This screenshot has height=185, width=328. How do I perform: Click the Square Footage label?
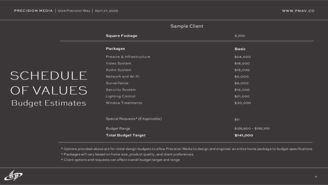click(x=121, y=36)
